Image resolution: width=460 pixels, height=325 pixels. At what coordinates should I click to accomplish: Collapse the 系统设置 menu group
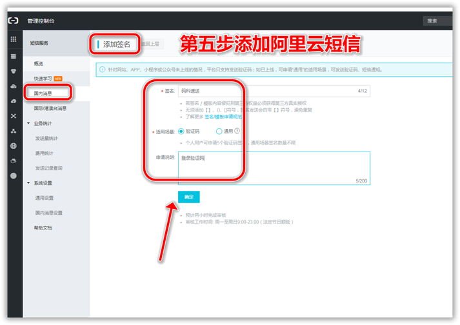coord(28,182)
